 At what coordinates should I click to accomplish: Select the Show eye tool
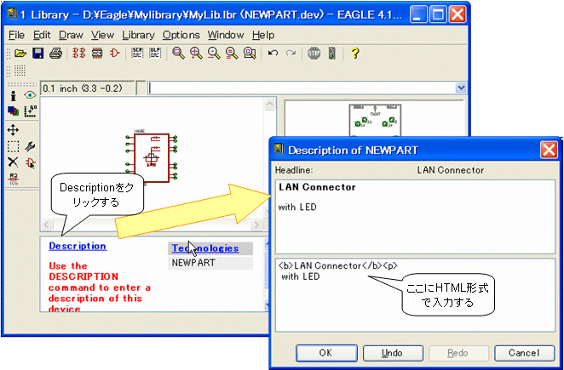(x=30, y=95)
